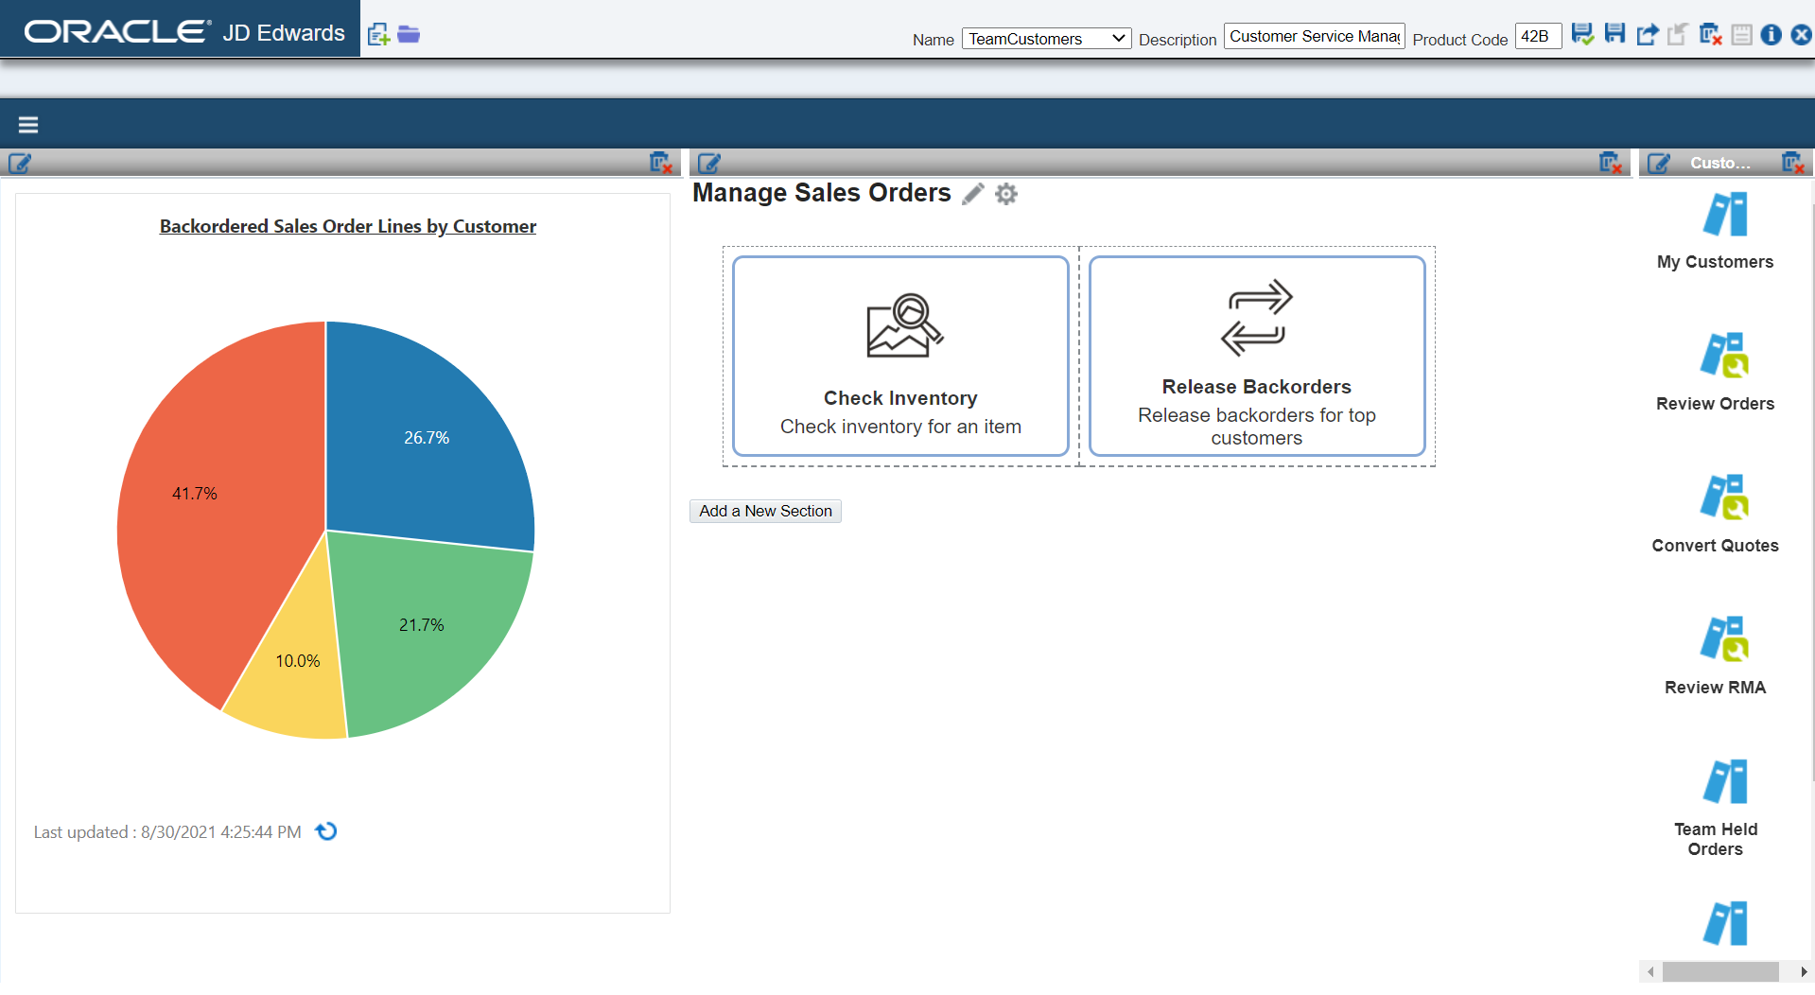Open the My Customers task icon
Viewport: 1815px width, 995px height.
point(1724,216)
